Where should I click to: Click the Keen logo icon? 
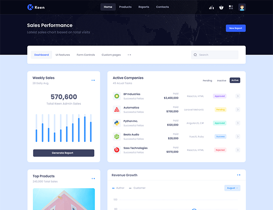coord(30,7)
